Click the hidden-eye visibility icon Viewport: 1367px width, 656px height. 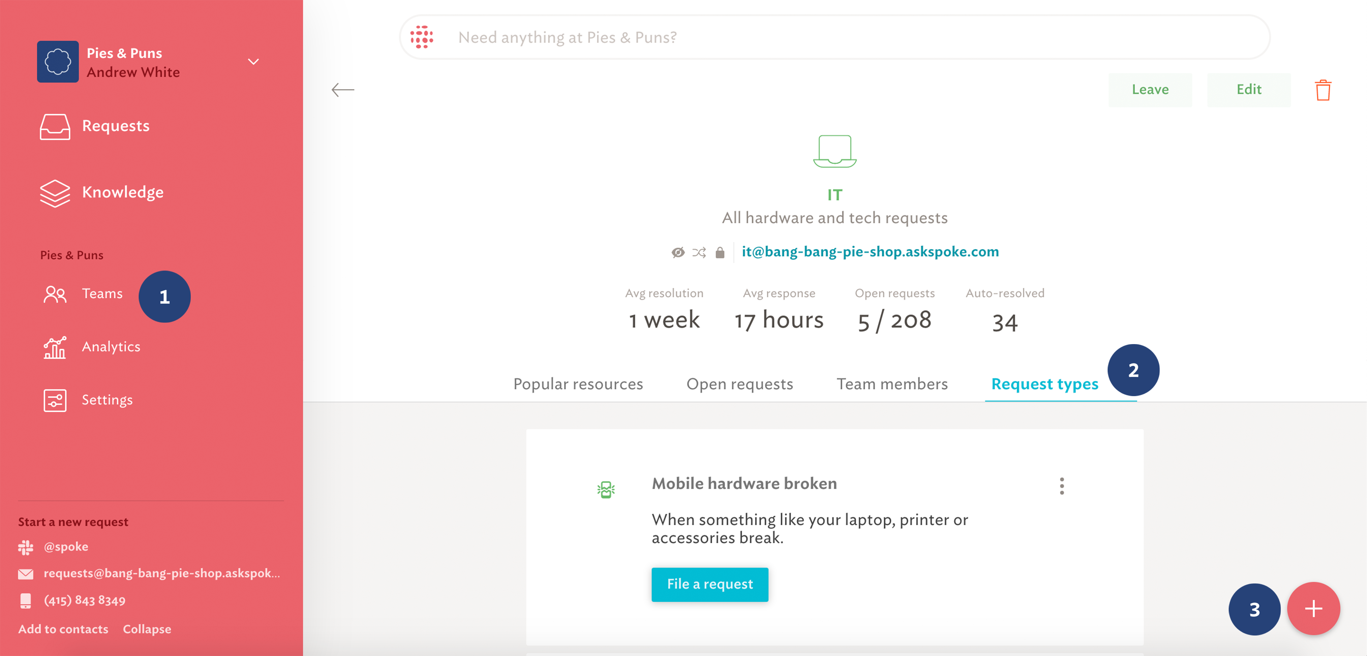coord(678,252)
